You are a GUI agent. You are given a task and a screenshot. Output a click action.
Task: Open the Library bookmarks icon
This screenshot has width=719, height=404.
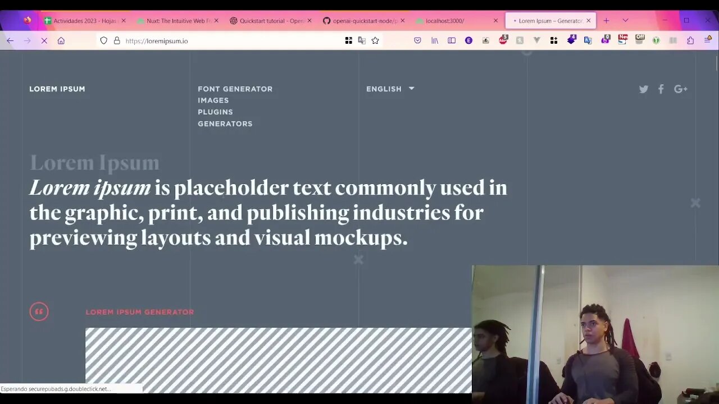pos(435,40)
